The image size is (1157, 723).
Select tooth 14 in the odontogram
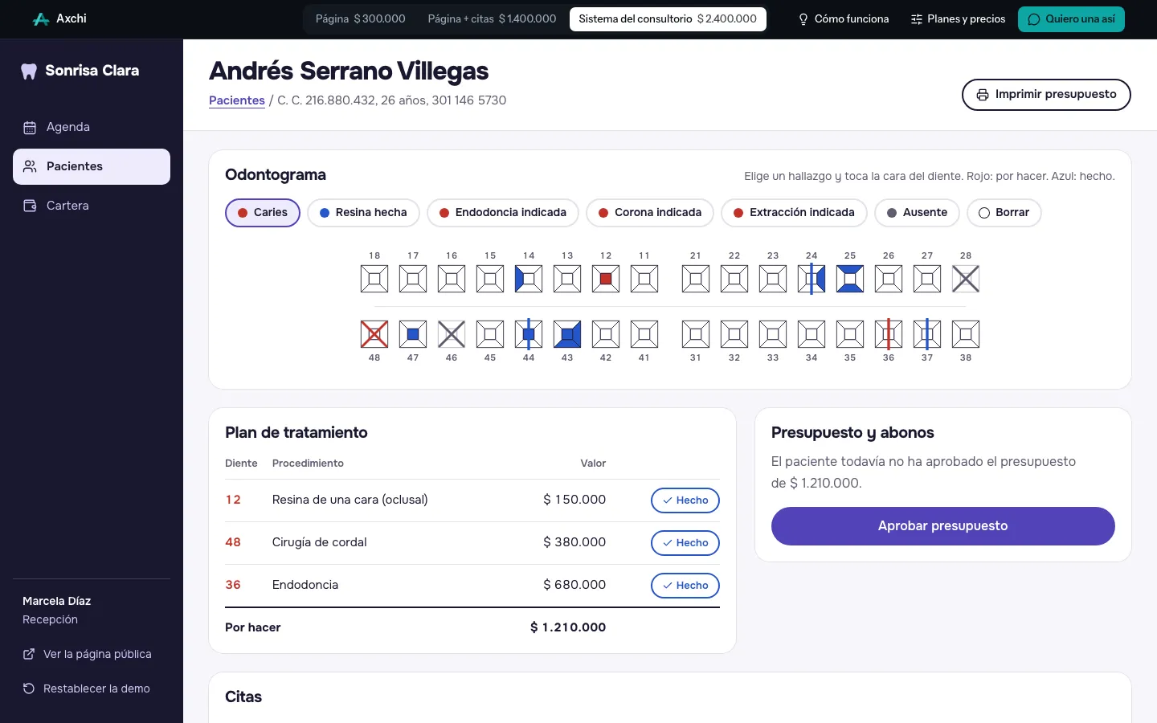[x=529, y=279]
